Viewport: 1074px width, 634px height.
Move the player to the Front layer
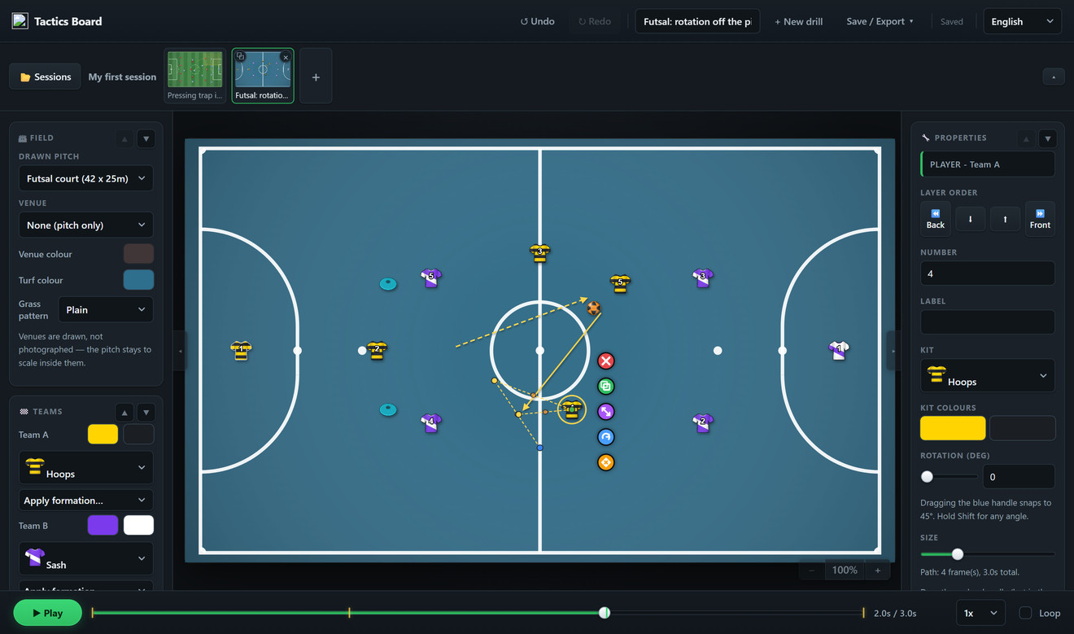pyautogui.click(x=1040, y=219)
